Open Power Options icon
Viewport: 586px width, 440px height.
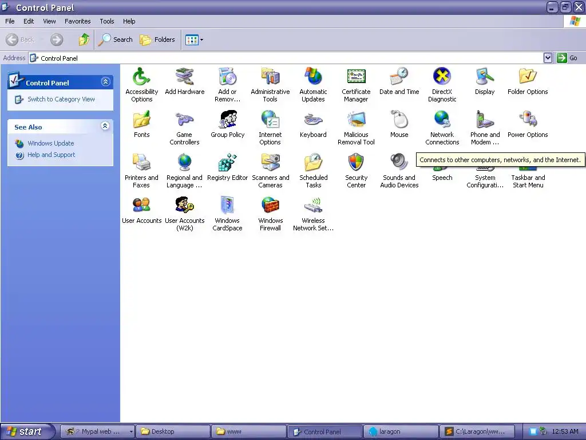[x=528, y=120]
